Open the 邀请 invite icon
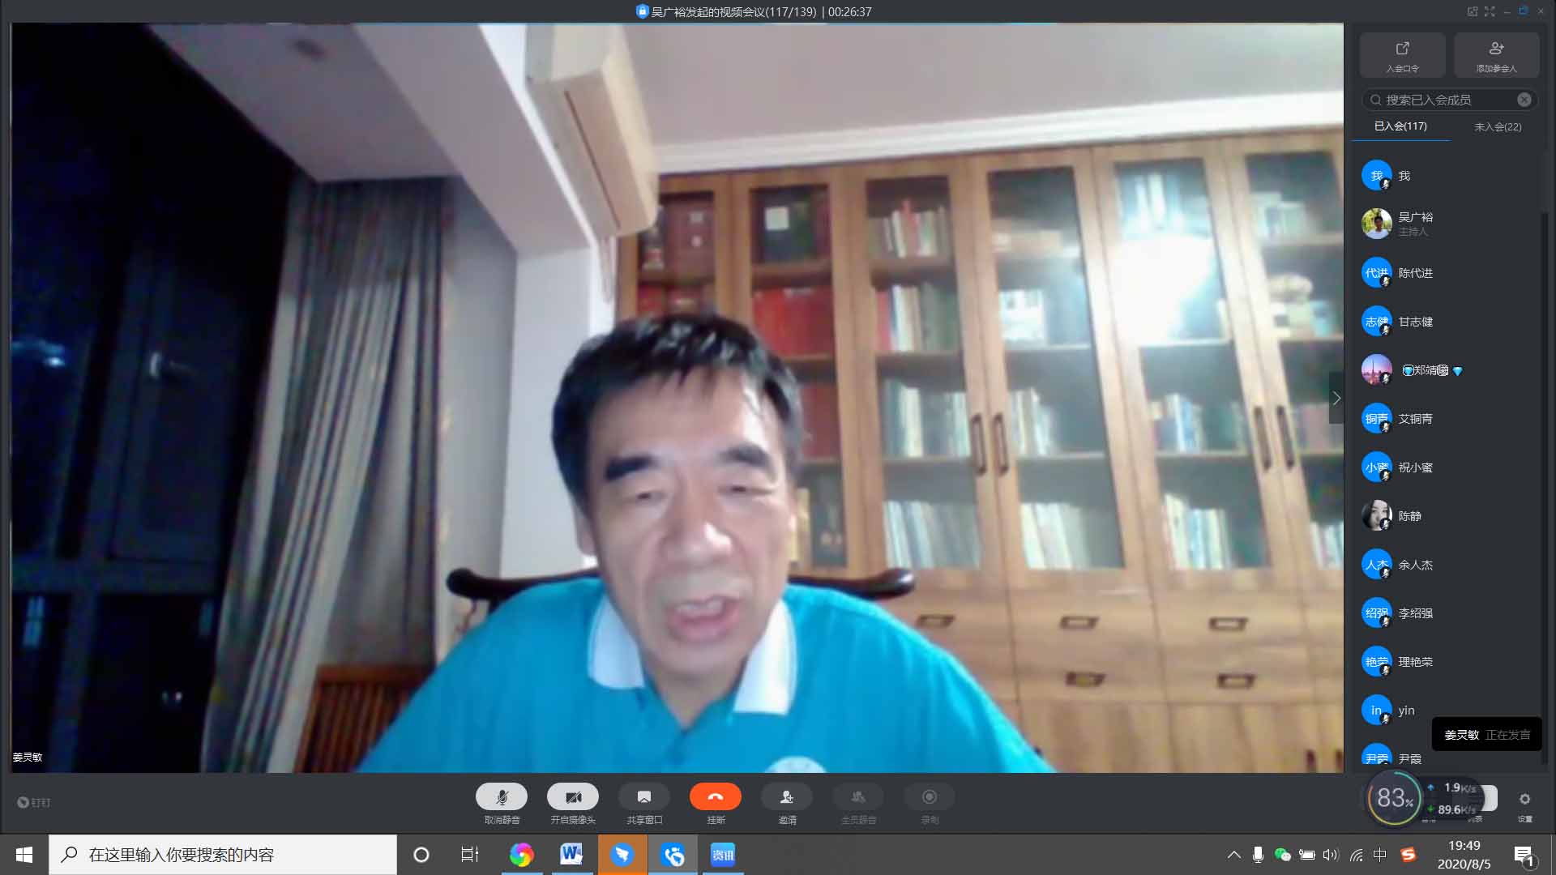This screenshot has height=875, width=1556. pos(786,797)
